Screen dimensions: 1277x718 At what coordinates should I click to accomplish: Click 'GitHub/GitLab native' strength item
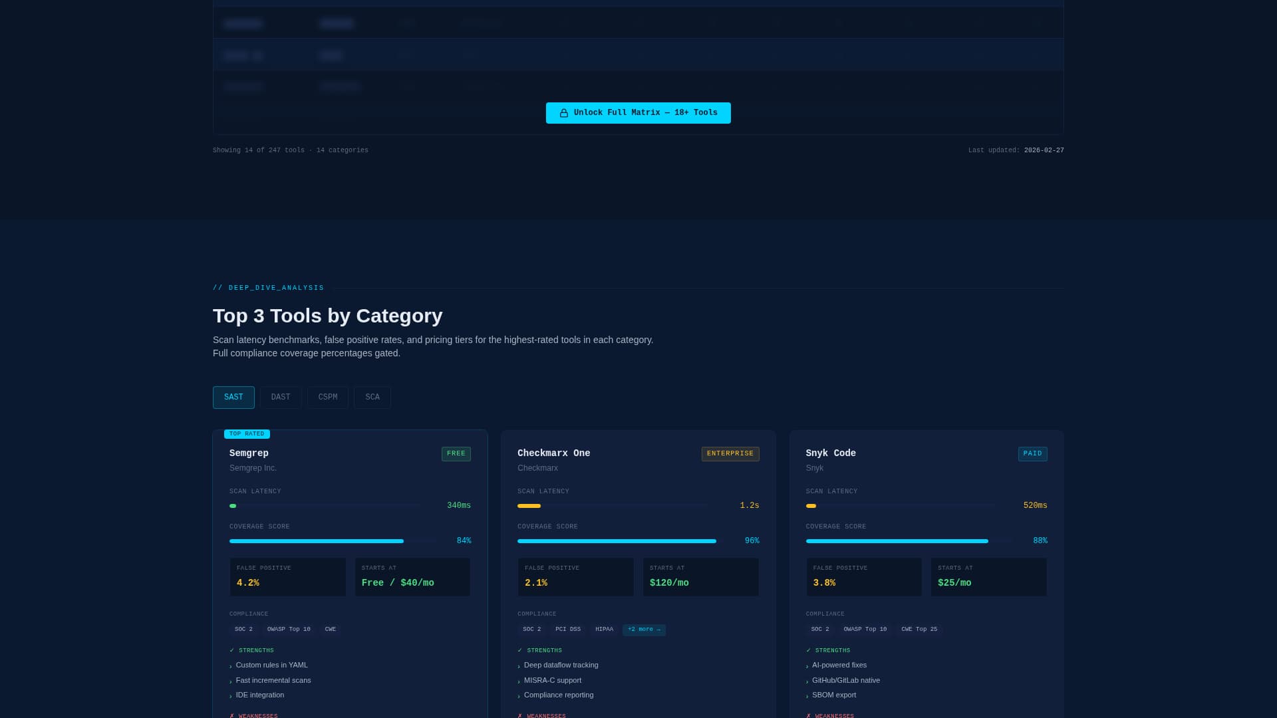pos(846,681)
